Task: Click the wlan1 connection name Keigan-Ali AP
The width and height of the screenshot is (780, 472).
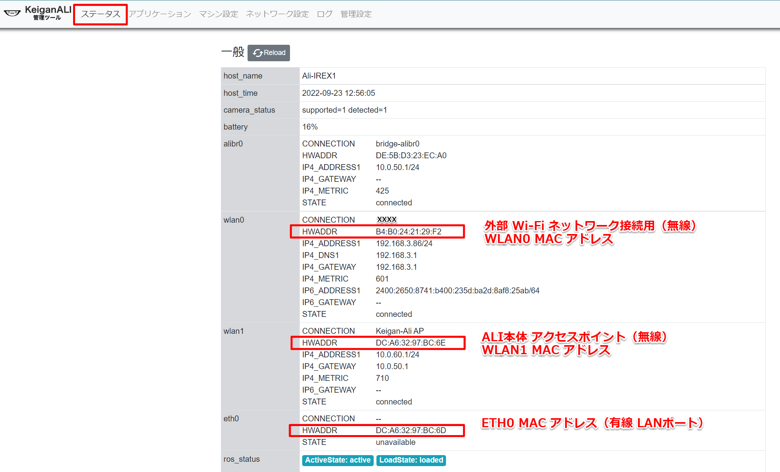Action: [400, 331]
